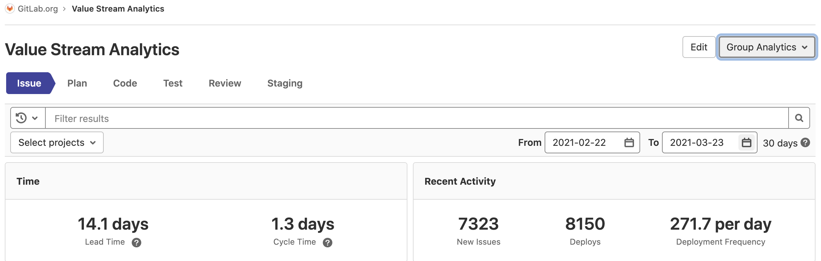The width and height of the screenshot is (821, 261).
Task: Select the Staging stage tab
Action: tap(284, 83)
